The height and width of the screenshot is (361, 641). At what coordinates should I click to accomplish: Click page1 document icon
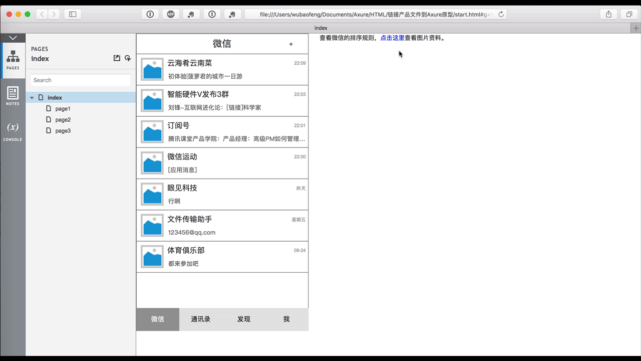point(49,108)
